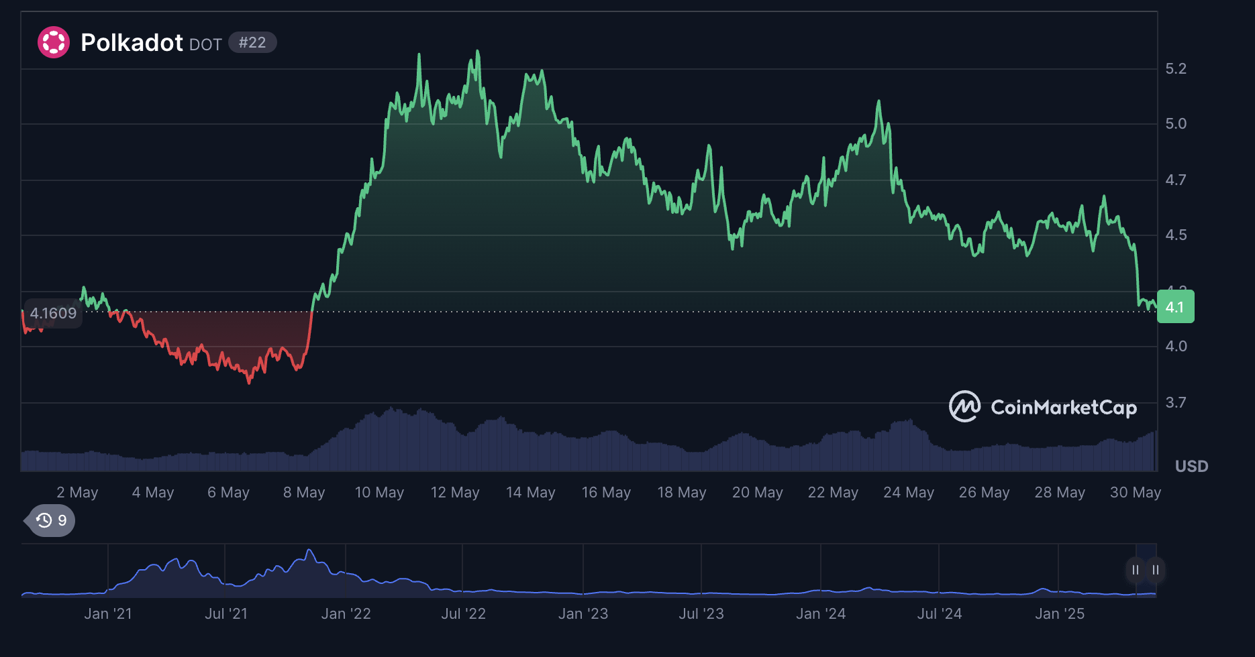1255x657 pixels.
Task: Select Jan '21 on the navigator timeline
Action: coord(108,613)
